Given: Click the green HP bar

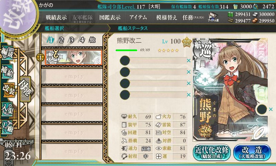Looking at the screenshot, I should pyautogui.click(x=126, y=50).
